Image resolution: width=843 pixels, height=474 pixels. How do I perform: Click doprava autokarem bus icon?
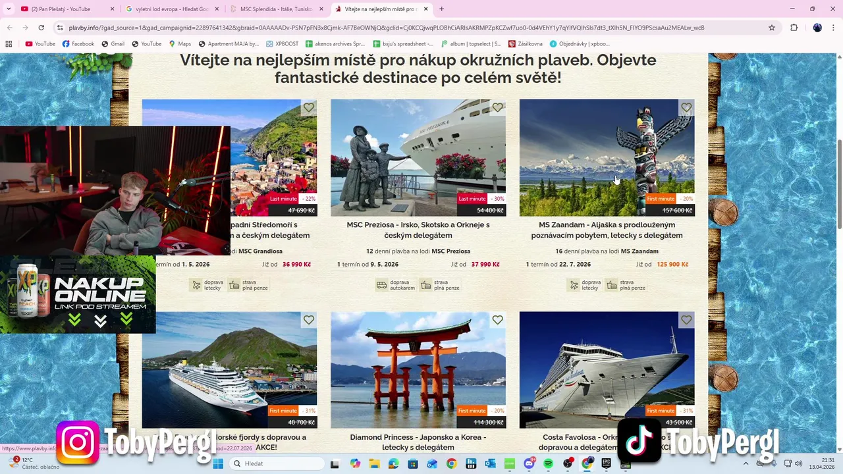382,285
